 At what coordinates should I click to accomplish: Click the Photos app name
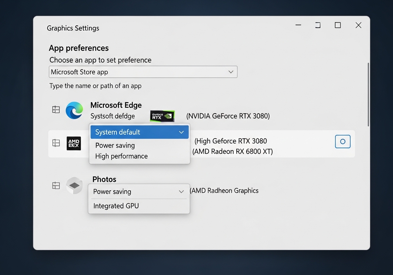point(104,179)
